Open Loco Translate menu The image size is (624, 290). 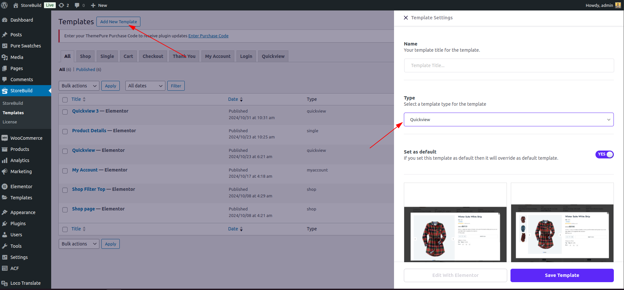point(26,283)
